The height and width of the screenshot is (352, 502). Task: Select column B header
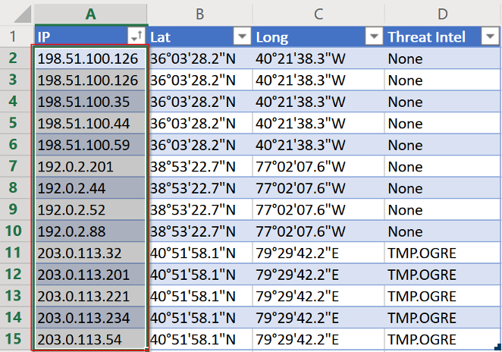click(x=200, y=14)
